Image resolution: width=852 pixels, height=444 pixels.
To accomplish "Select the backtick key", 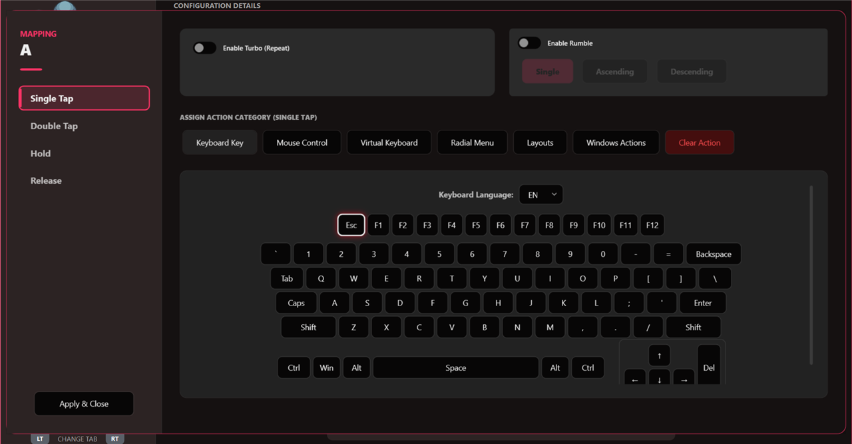I will pos(276,254).
